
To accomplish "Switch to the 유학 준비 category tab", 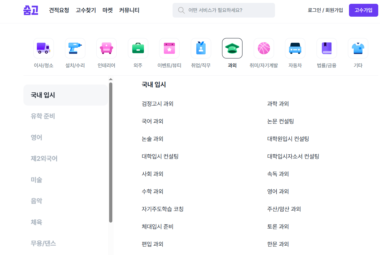I will pos(43,116).
